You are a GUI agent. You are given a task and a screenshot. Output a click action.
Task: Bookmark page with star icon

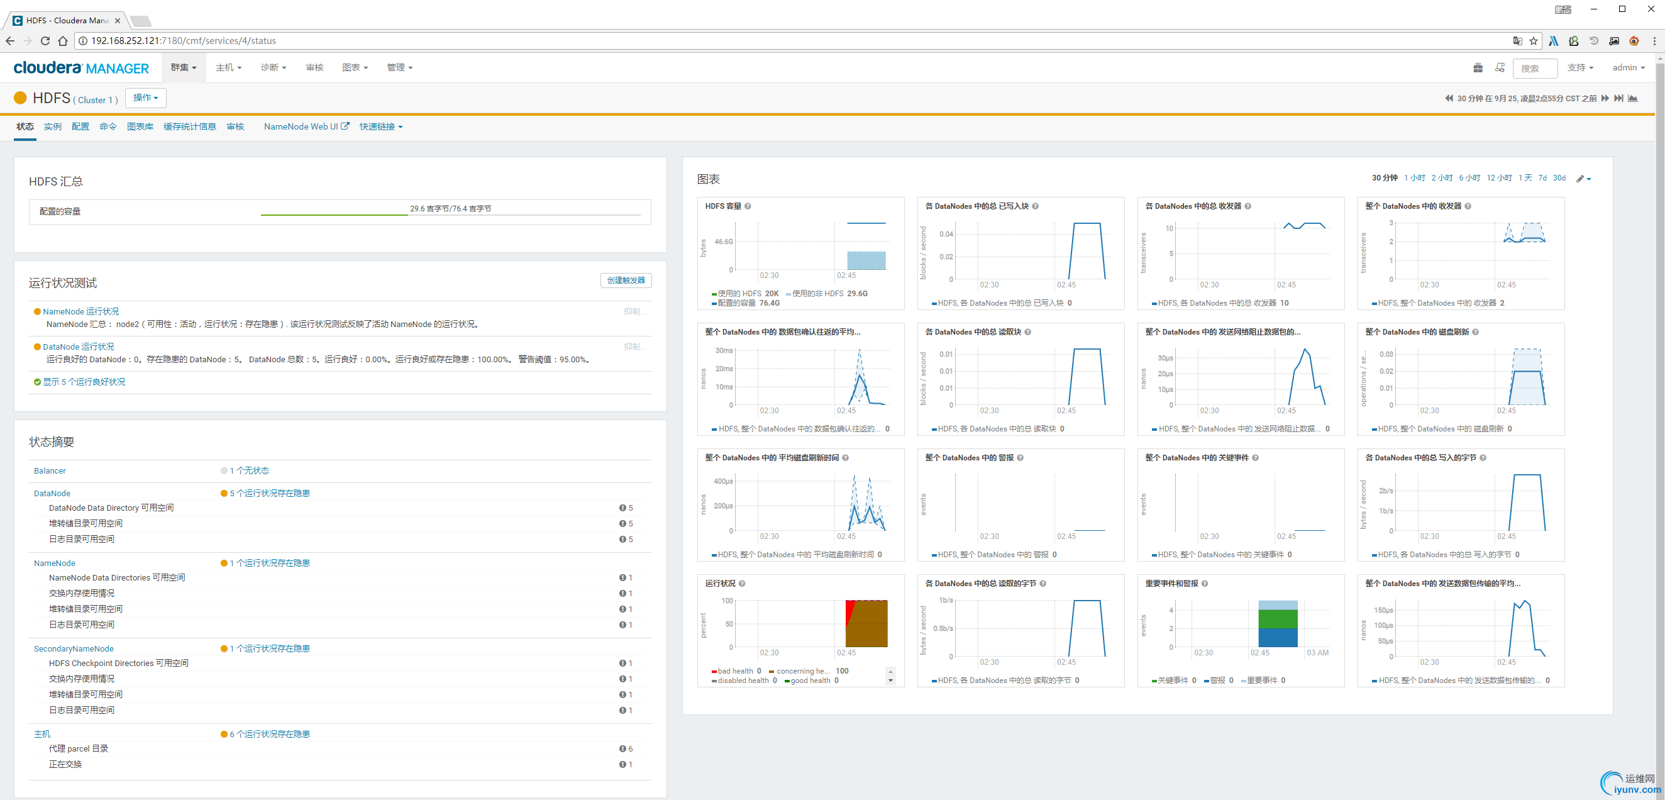pos(1533,41)
